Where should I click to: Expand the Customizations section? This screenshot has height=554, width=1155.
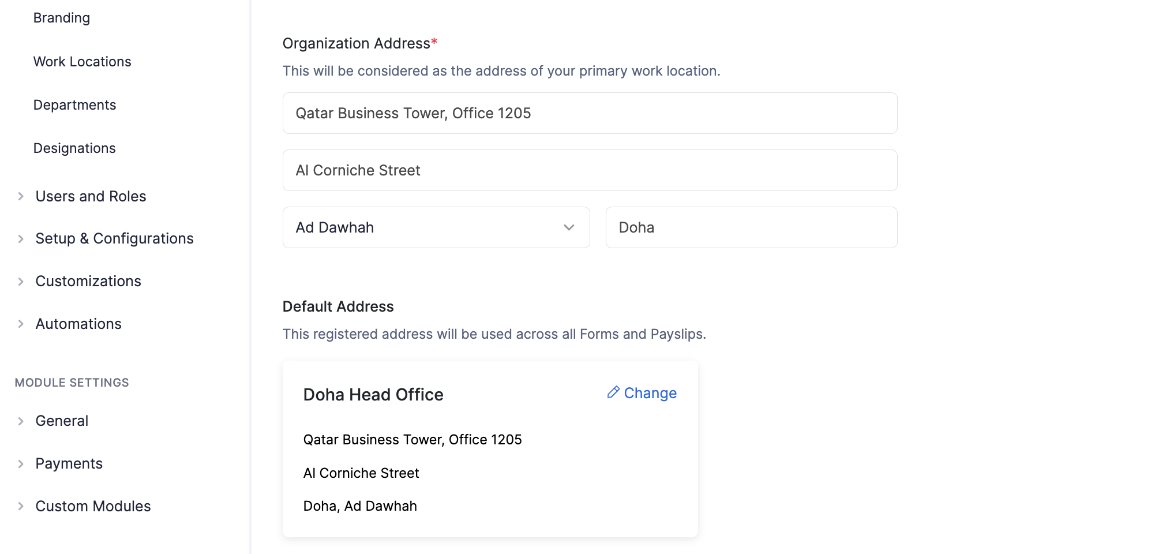88,281
